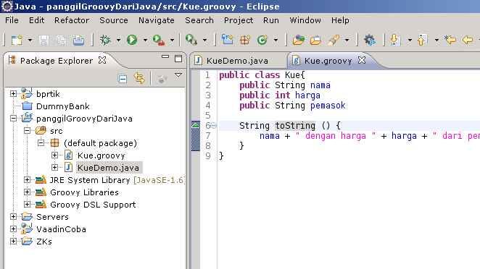This screenshot has height=269, width=480.
Task: Collapse the (default package) node
Action: (41, 143)
